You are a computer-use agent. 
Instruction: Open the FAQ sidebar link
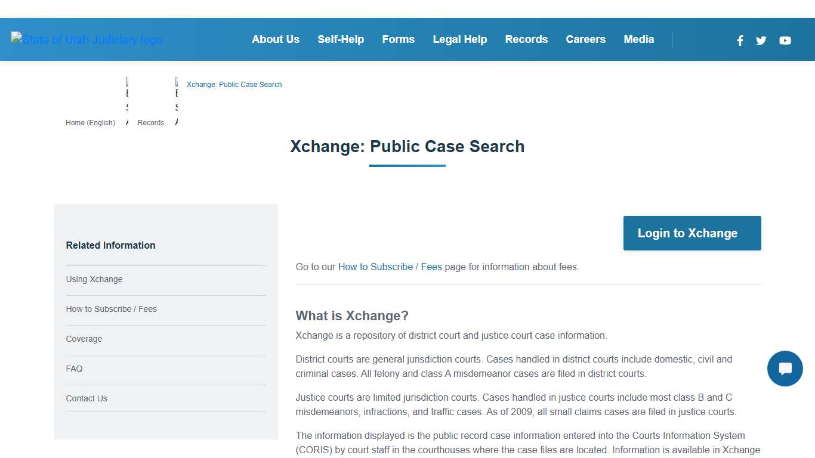[74, 369]
